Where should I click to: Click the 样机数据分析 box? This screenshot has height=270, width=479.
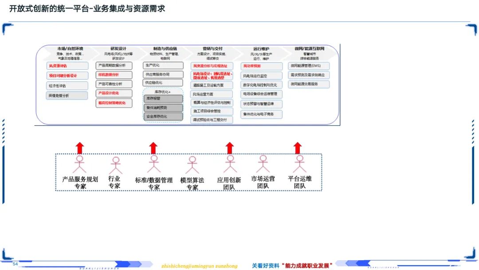(x=114, y=75)
